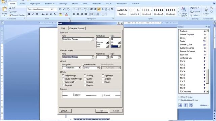
Task: Tick Disable Linked Styles checkbox
Action: pos(179,100)
